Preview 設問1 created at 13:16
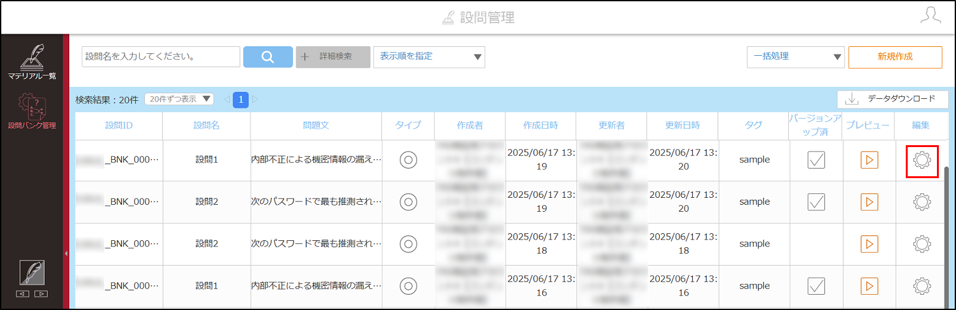The height and width of the screenshot is (310, 956). pyautogui.click(x=869, y=286)
